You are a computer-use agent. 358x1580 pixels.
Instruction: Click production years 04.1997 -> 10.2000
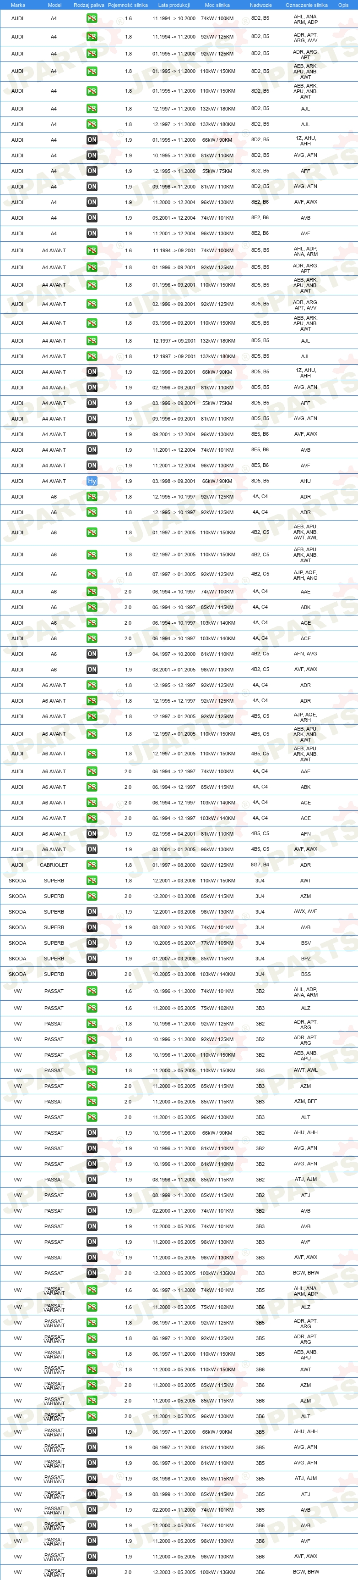174,654
